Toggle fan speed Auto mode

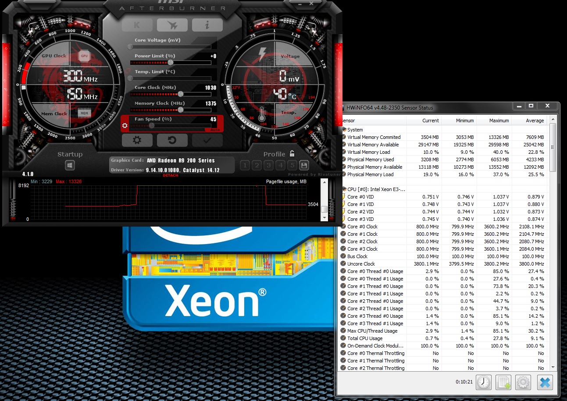215,130
